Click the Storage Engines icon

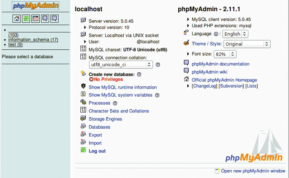click(83, 118)
